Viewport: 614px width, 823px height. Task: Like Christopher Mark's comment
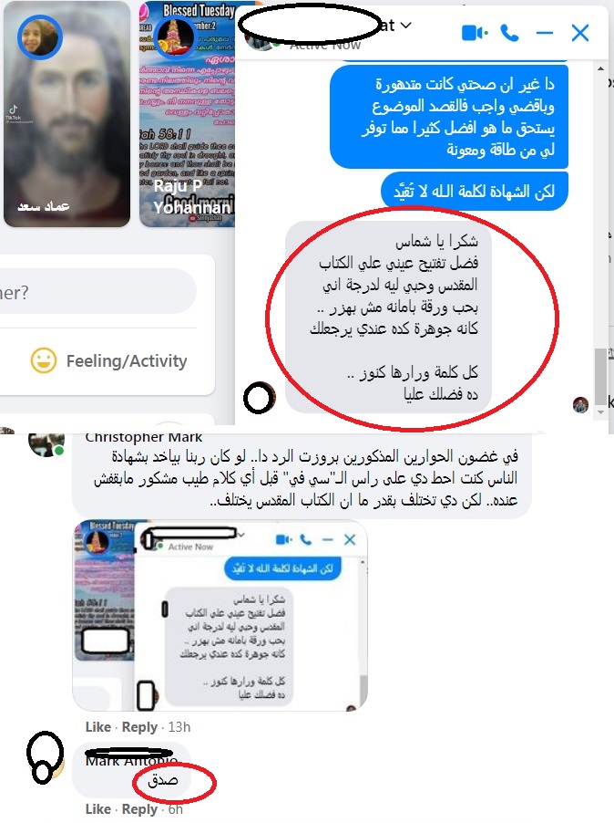pos(98,727)
